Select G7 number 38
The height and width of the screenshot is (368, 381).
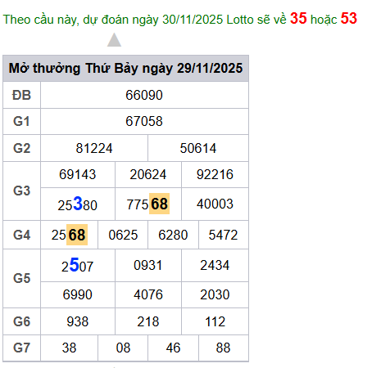pyautogui.click(x=69, y=348)
